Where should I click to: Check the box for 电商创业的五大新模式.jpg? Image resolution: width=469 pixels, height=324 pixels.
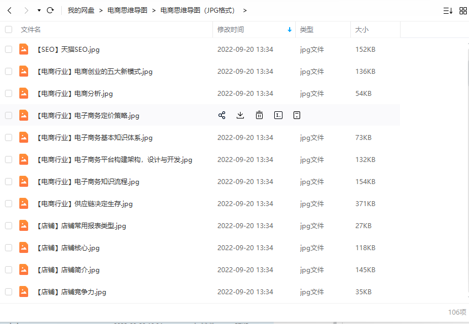click(x=9, y=72)
